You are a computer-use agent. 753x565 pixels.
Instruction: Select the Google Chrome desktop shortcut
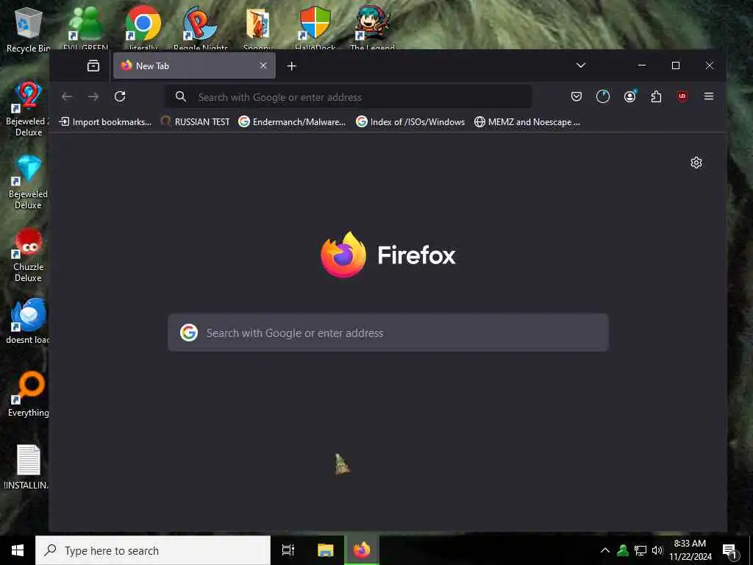(143, 28)
